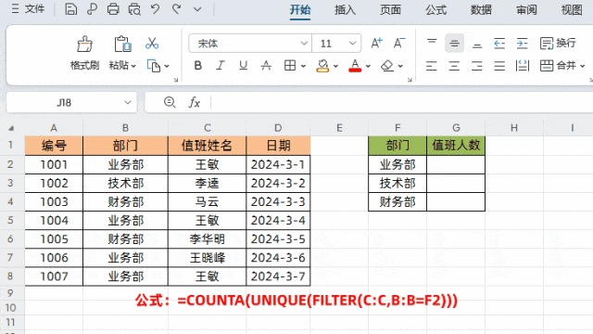The height and width of the screenshot is (334, 593).
Task: Open the 合并 dropdown arrow
Action: coord(583,66)
